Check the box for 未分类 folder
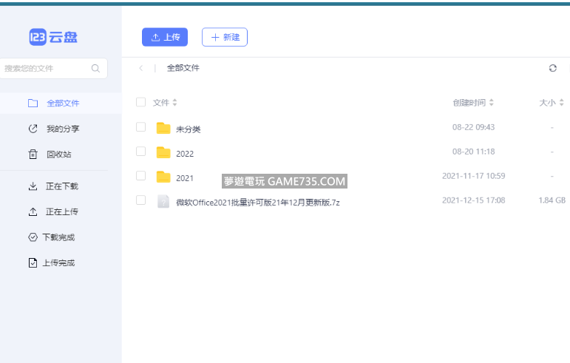The height and width of the screenshot is (363, 570). [x=141, y=127]
